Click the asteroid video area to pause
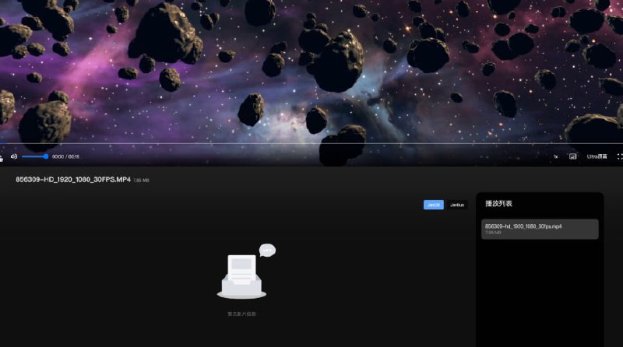The image size is (623, 347). click(311, 70)
